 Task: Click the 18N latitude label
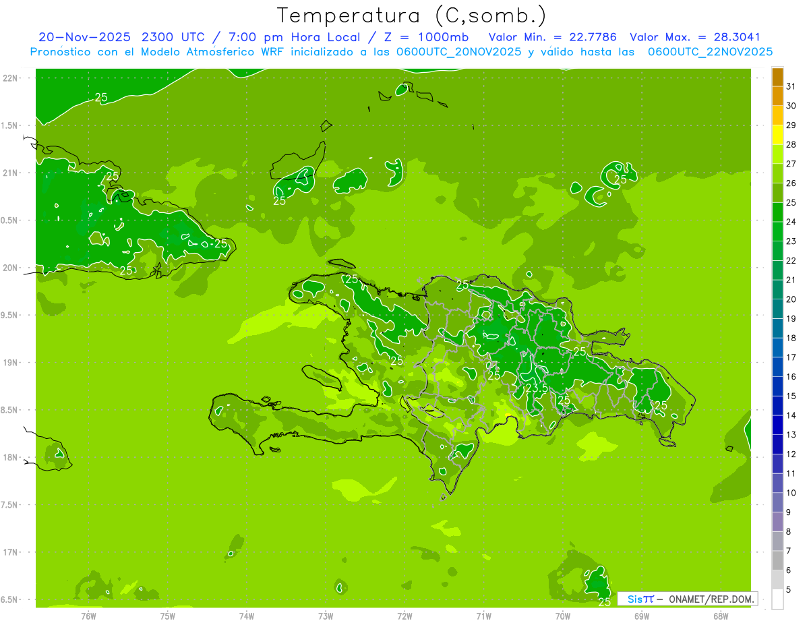click(11, 458)
